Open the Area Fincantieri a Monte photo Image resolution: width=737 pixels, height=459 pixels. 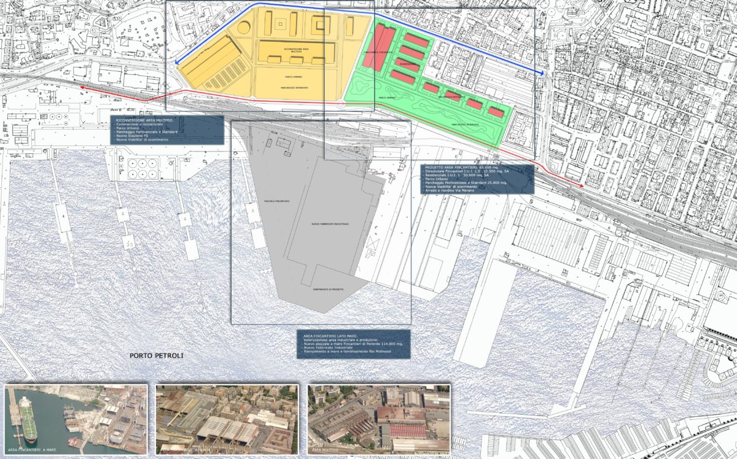coord(227,420)
